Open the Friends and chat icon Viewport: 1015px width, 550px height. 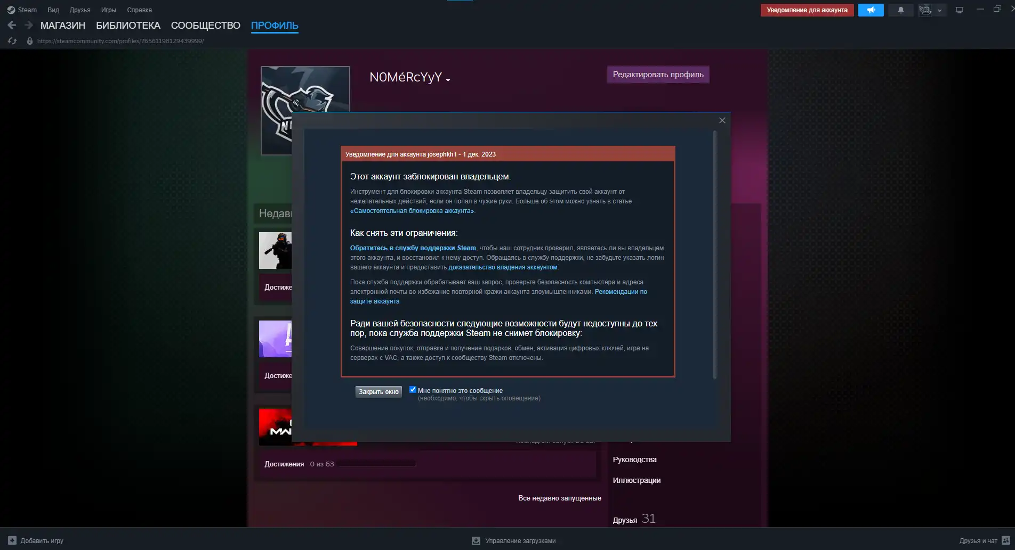click(1006, 540)
